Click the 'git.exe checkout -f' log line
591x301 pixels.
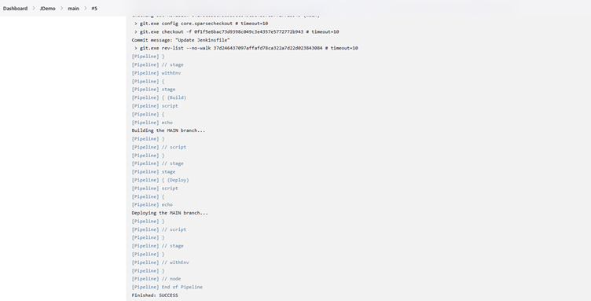(x=237, y=31)
